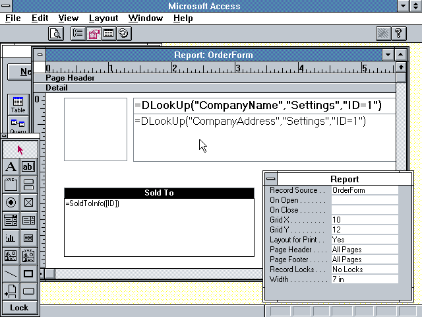Open Page Header property set to All Pages
This screenshot has width=422, height=317.
coord(365,250)
